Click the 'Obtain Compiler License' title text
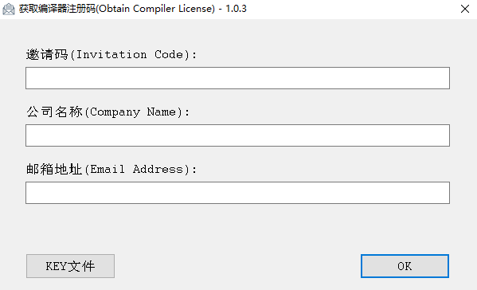The image size is (477, 290). click(156, 9)
